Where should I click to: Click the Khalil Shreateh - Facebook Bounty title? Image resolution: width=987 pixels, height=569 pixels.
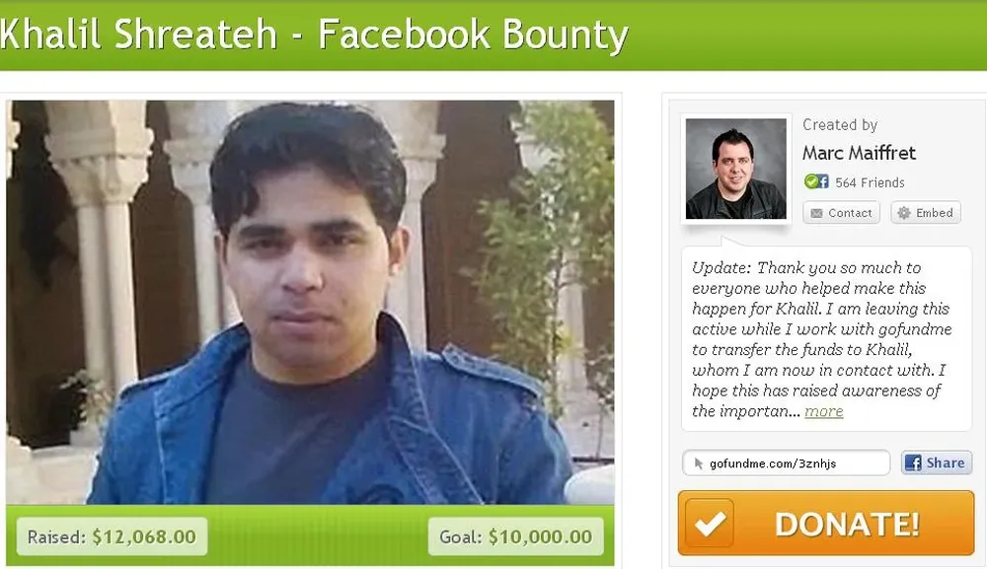(x=314, y=34)
